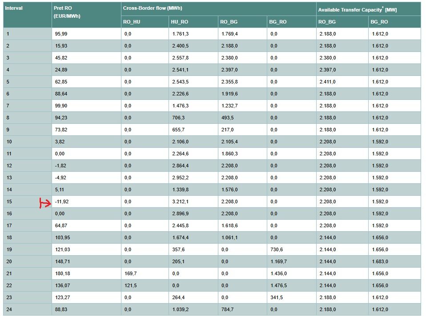Click the HU_RO sub-column header

(179, 22)
